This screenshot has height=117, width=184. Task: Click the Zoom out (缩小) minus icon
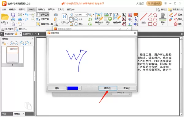(x=76, y=24)
